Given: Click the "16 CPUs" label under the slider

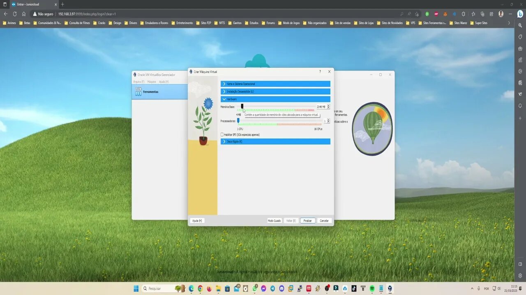Looking at the screenshot, I should click(318, 129).
